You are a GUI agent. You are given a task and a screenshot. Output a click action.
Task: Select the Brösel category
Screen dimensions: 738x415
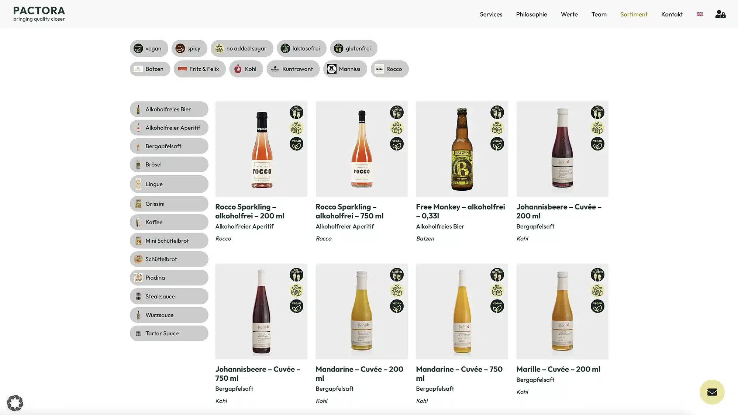169,165
